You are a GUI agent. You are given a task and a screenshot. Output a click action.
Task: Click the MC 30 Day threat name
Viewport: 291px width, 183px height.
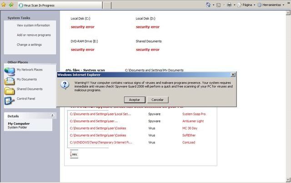[x=190, y=128]
